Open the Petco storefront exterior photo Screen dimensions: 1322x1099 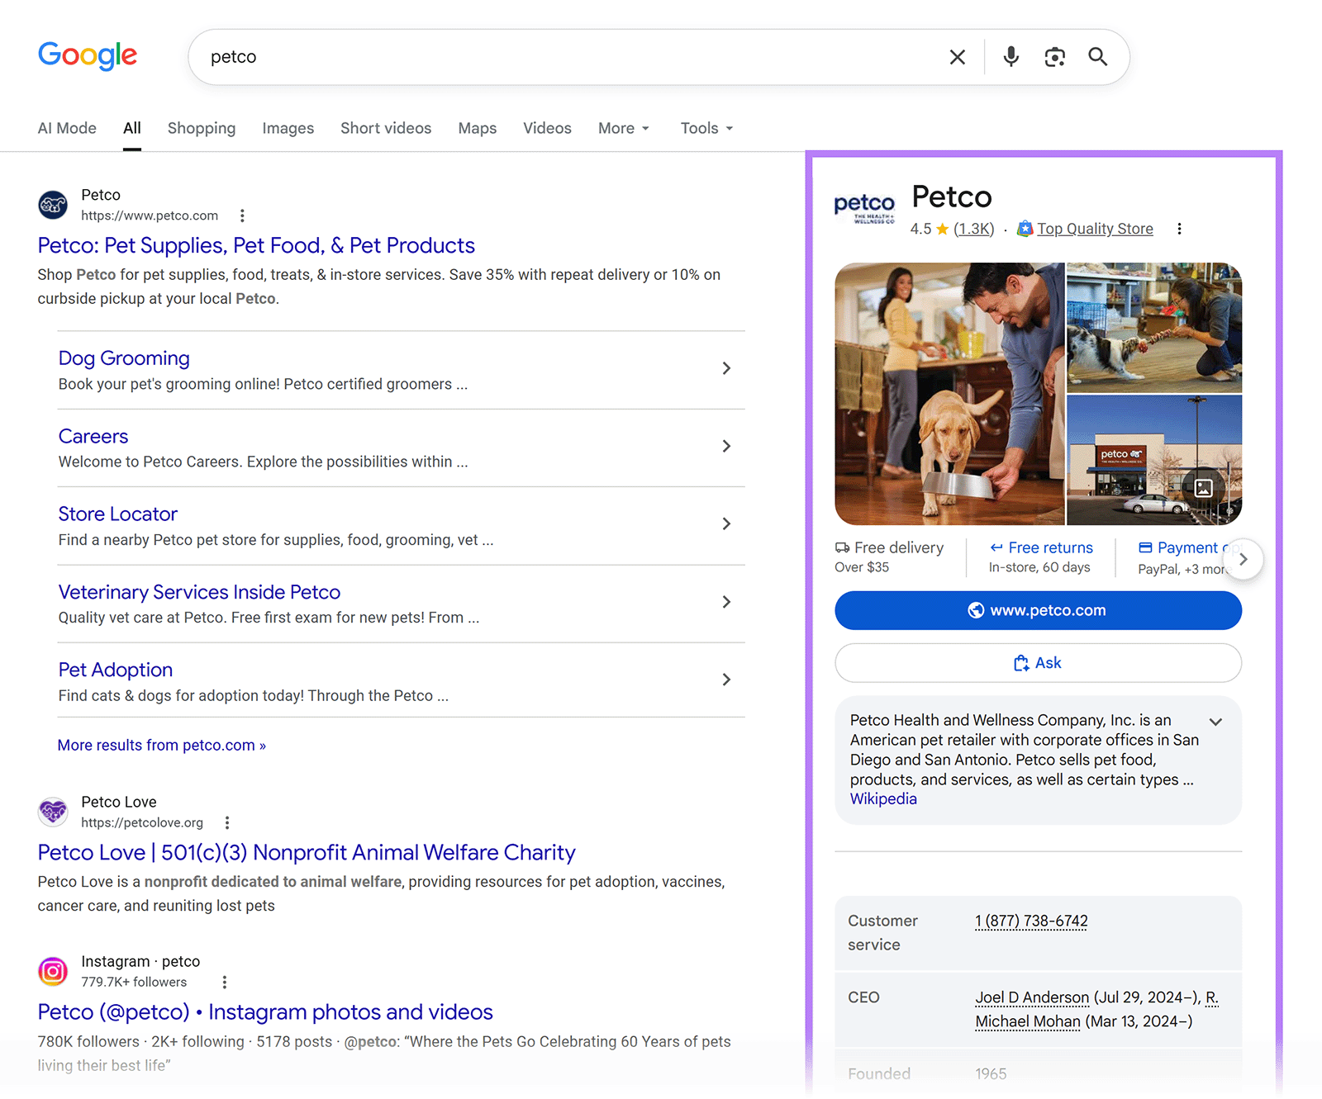pos(1154,460)
